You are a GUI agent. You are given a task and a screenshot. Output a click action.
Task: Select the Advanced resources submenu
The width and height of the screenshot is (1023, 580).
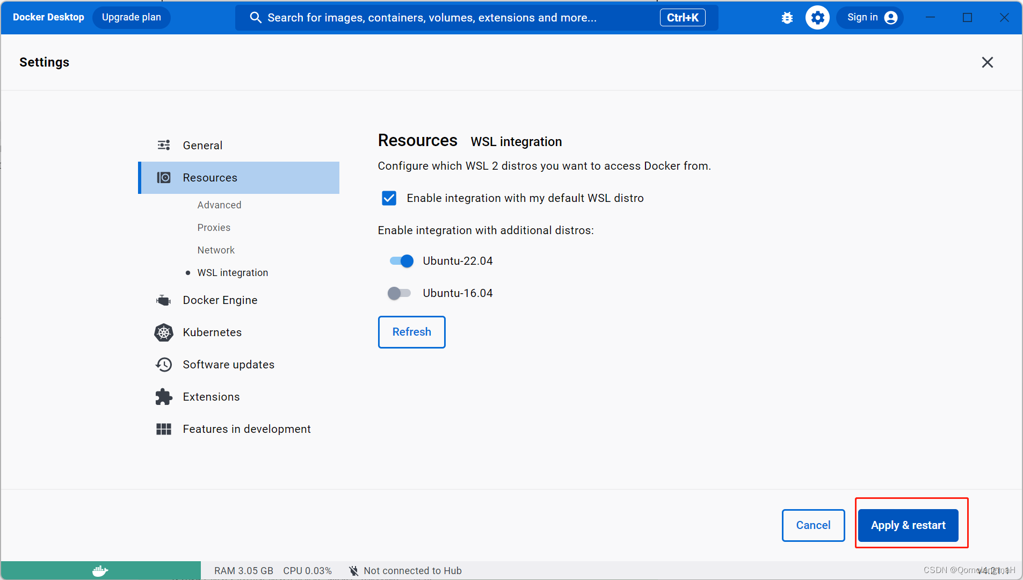[x=219, y=205]
